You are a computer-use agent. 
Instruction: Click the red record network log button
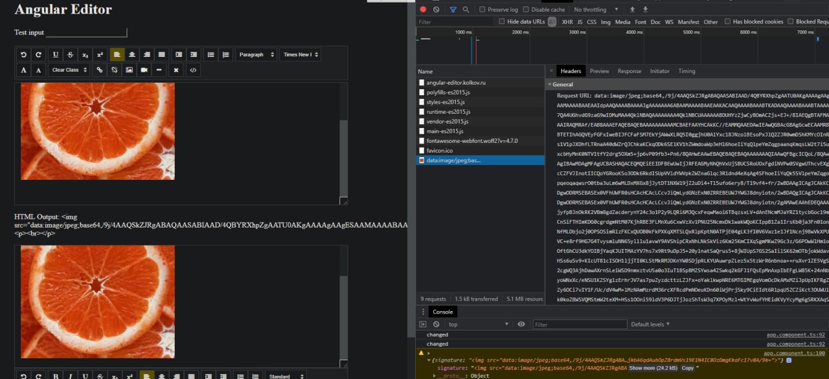[423, 10]
